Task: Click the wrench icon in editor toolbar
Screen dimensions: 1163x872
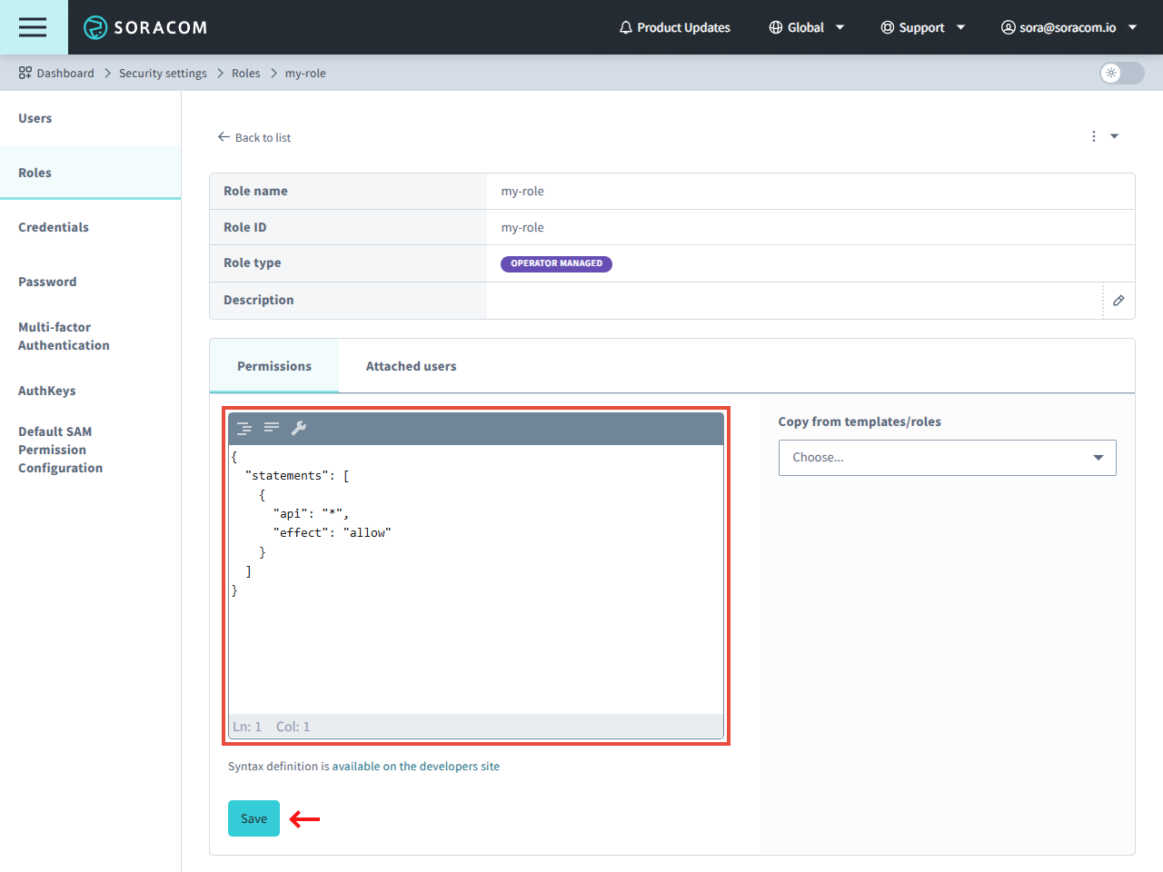Action: [299, 428]
